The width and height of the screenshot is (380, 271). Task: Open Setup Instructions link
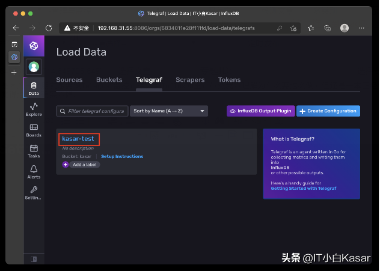(x=122, y=156)
